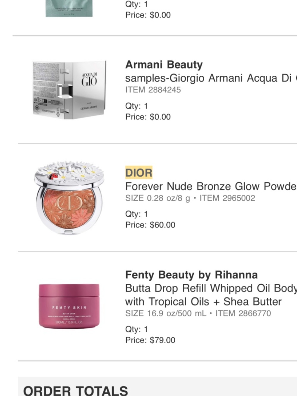Click the Dior Qty: 1 text
Viewport: 297px width, 396px height.
[x=137, y=214]
